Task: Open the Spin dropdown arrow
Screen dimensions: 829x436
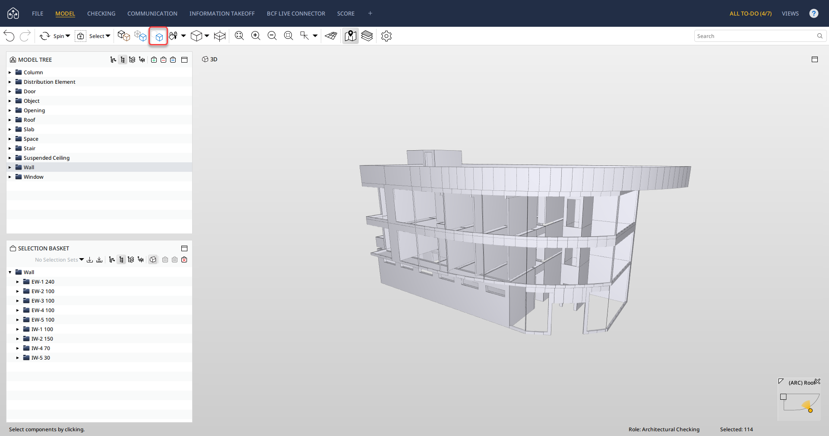Action: (68, 36)
